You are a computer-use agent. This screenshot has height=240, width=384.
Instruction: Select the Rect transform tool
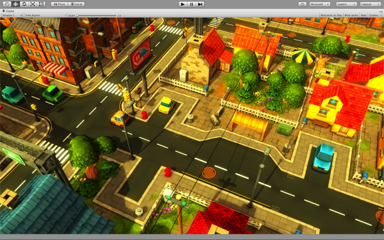[x=41, y=4]
